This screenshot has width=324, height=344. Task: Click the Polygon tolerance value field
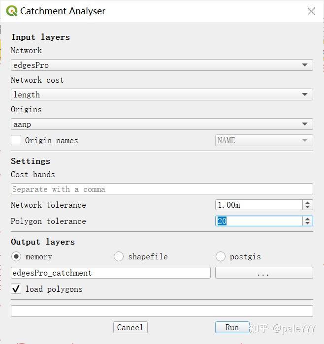[x=259, y=221]
